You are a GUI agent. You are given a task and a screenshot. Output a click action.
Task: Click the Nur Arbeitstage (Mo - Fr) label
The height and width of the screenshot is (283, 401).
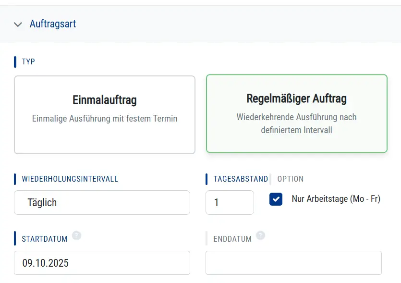(336, 199)
